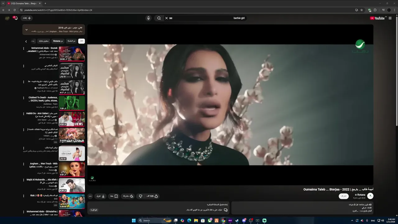The height and width of the screenshot is (224, 398).
Task: Open File Explorer from the taskbar
Action: pyautogui.click(x=196, y=221)
